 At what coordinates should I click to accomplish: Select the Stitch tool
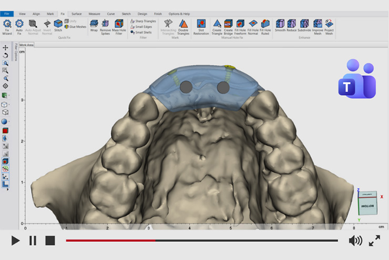click(58, 25)
